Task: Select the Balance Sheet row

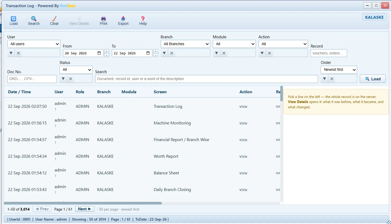Action: point(142,173)
